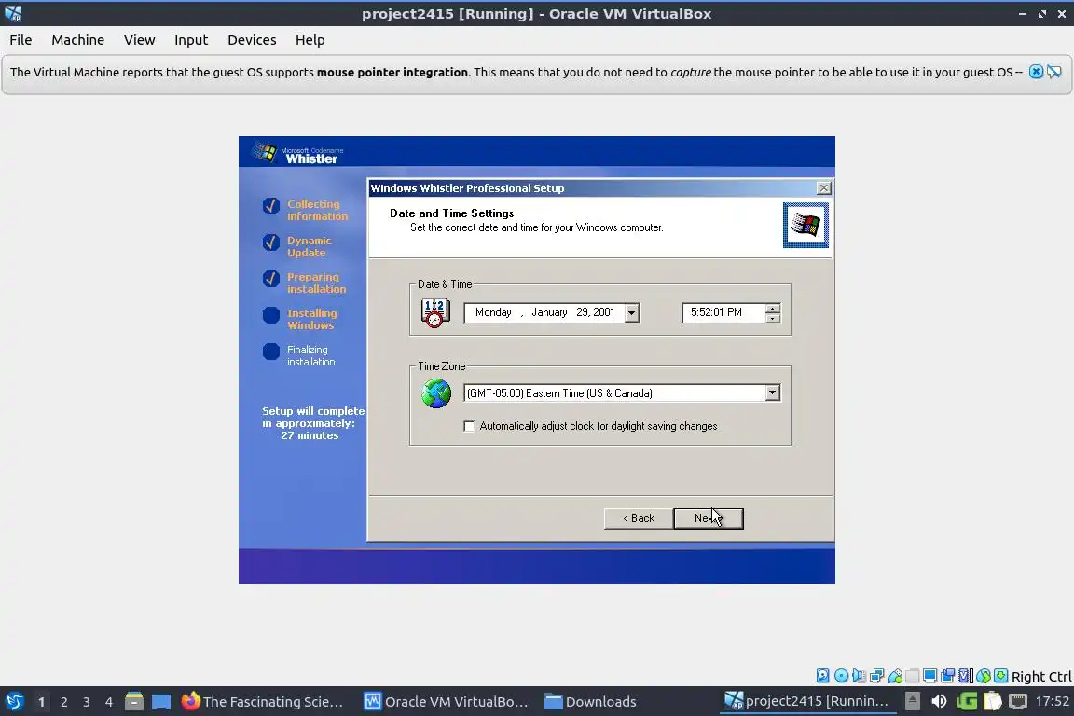Viewport: 1074px width, 716px height.
Task: Open the View menu
Action: tap(139, 40)
